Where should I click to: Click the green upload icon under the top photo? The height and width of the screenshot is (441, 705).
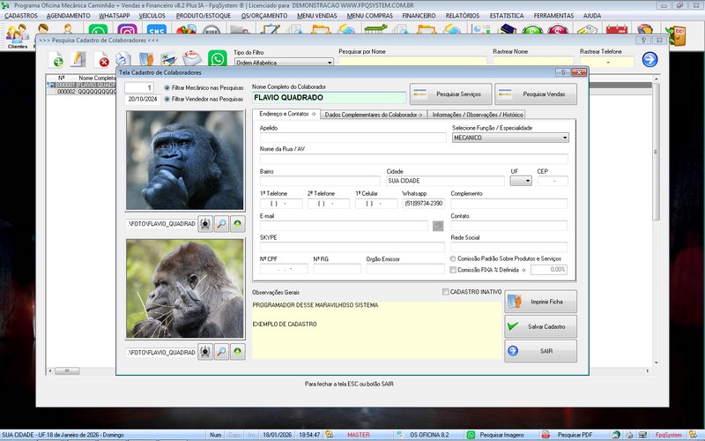coord(238,224)
